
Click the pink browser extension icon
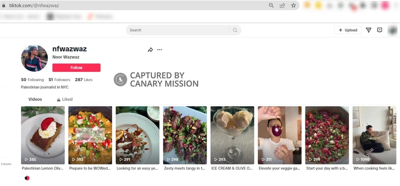pyautogui.click(x=384, y=5)
